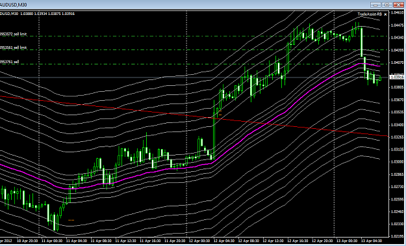Minimize the AUDUSD,M30 chart window
Viewport: 406px width, 246px height.
coord(375,5)
